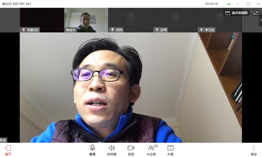Viewport: 262px width, 157px height.
Task: Toggle the 静音 microphone mute
Action: (x=93, y=151)
